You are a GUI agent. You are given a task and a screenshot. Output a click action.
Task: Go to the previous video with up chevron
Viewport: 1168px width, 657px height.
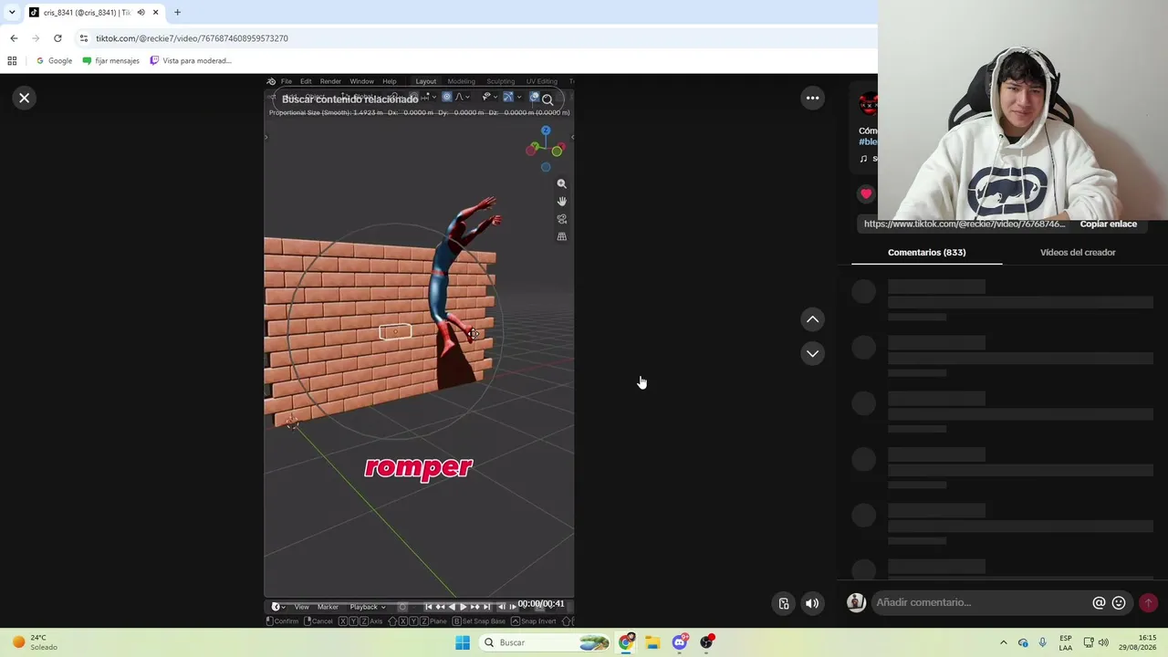pos(812,319)
